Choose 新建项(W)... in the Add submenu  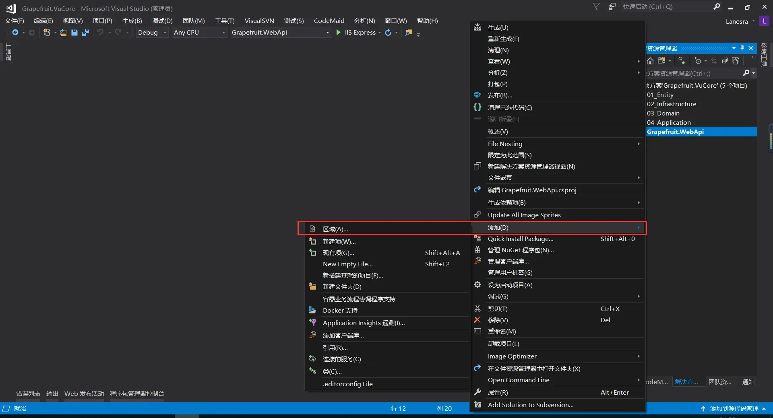click(388, 242)
